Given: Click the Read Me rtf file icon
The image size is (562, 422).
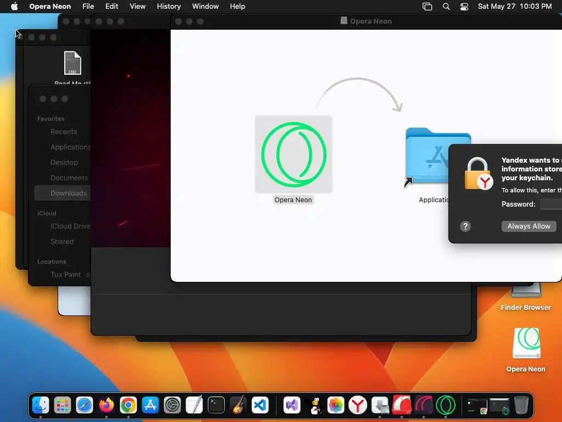Looking at the screenshot, I should coord(72,63).
